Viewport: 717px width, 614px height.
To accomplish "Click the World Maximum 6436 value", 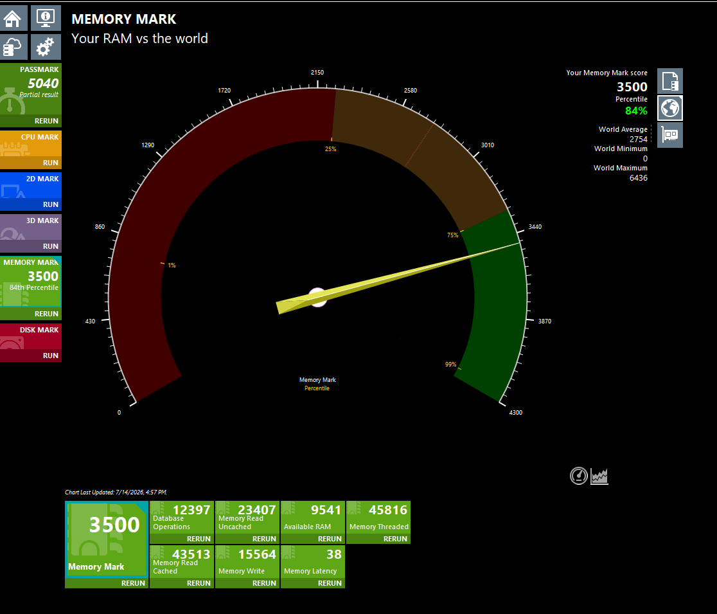I will coord(639,178).
